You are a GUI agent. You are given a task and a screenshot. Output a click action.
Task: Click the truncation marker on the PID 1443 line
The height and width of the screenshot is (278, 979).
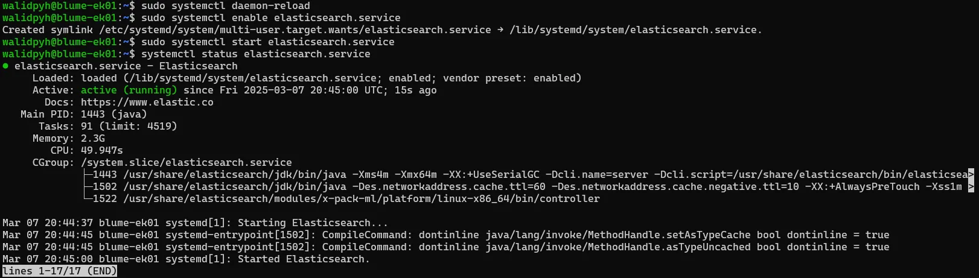click(971, 174)
